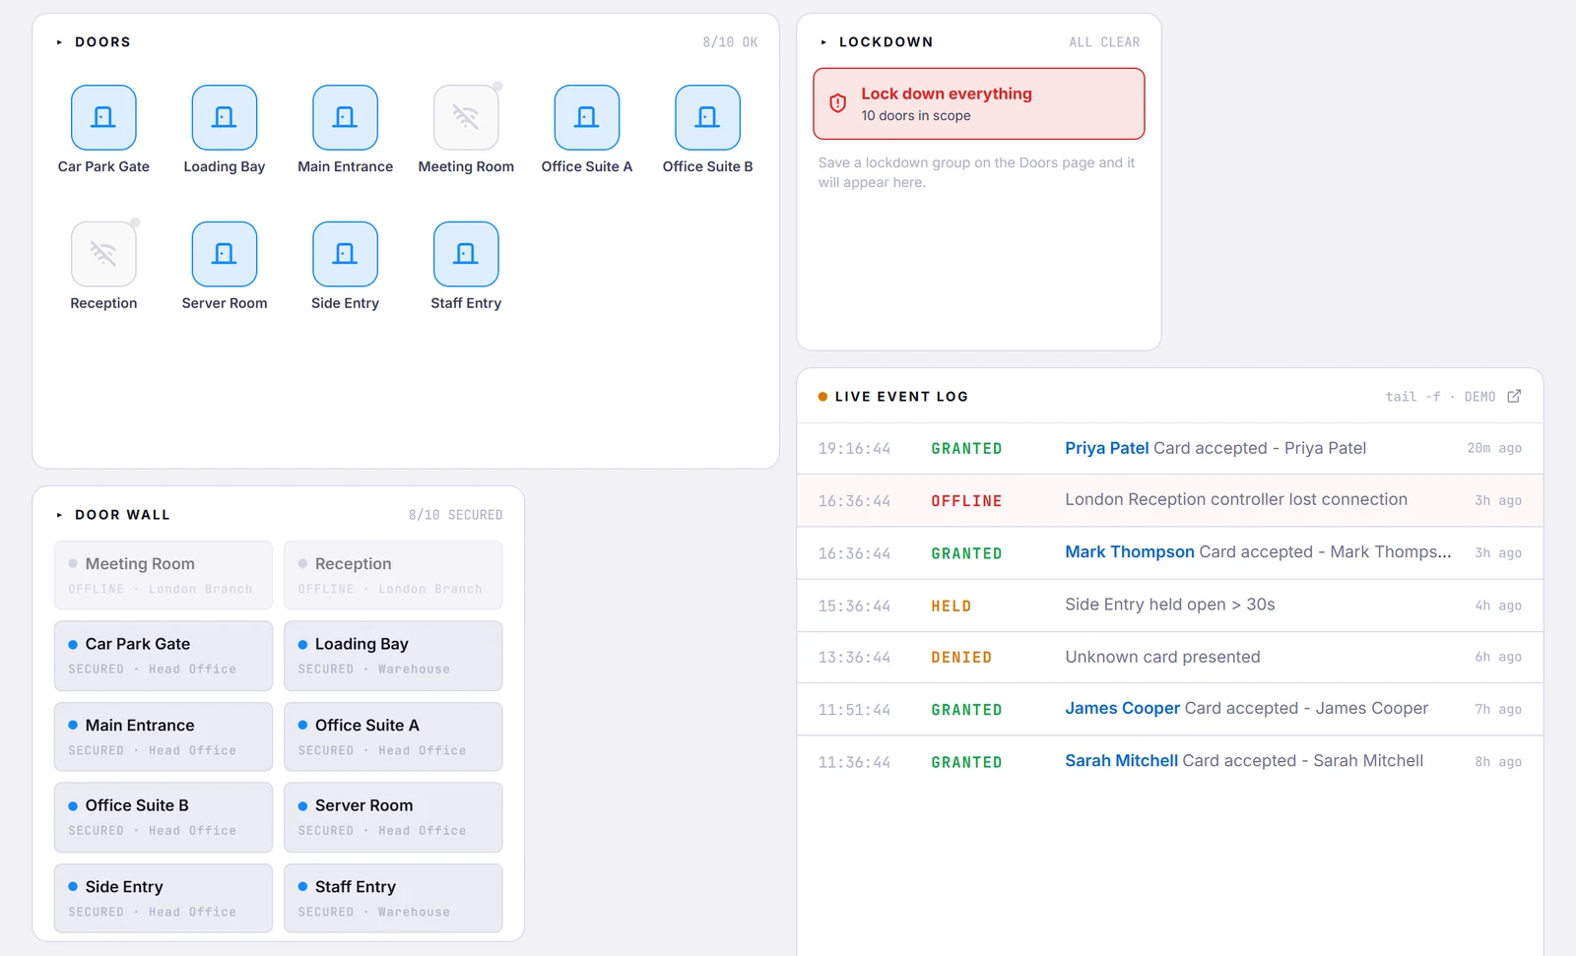This screenshot has width=1576, height=956.
Task: Select the Main Entrance door icon
Action: (345, 117)
